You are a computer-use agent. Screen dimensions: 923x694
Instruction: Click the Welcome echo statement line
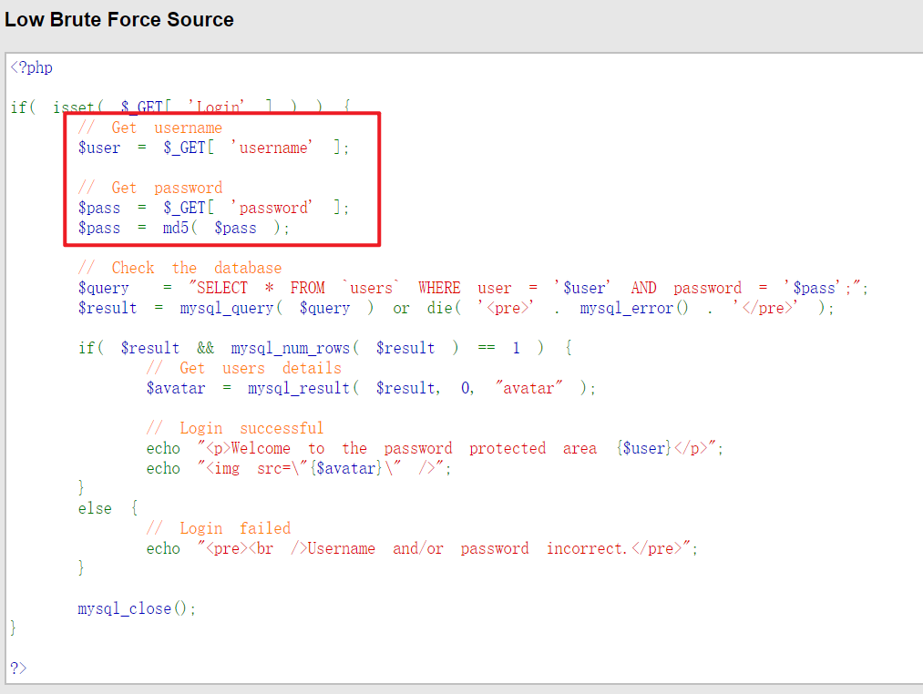click(435, 448)
